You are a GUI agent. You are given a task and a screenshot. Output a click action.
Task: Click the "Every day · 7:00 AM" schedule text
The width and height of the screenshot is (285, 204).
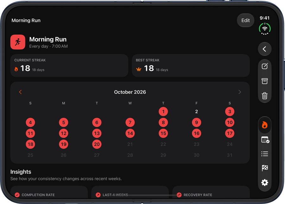48,46
